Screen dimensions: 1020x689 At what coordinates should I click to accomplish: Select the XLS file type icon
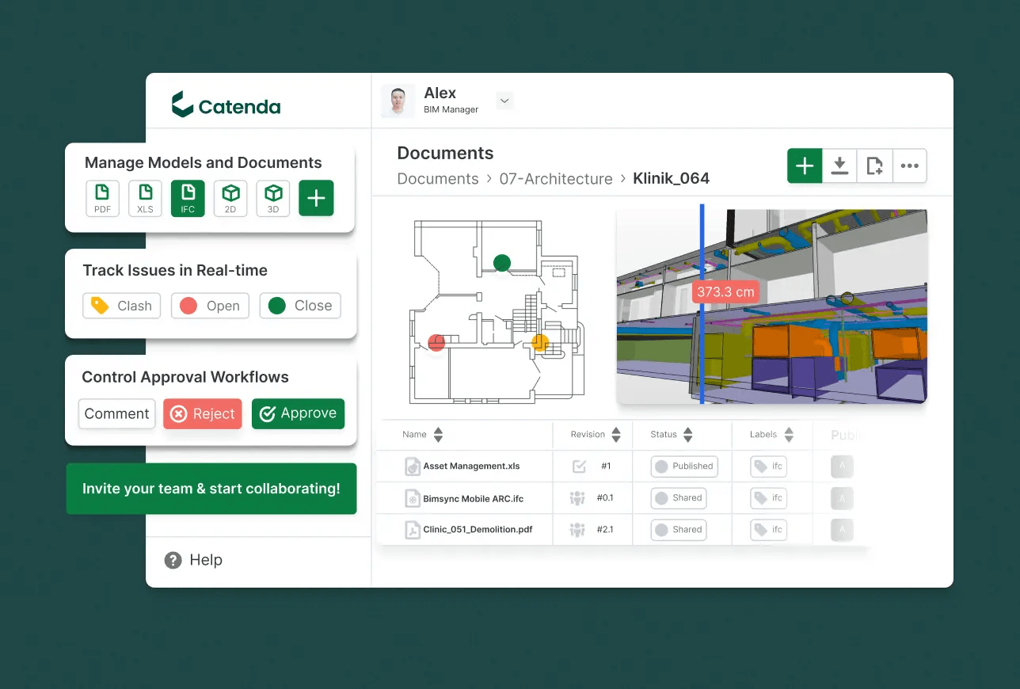coord(145,198)
